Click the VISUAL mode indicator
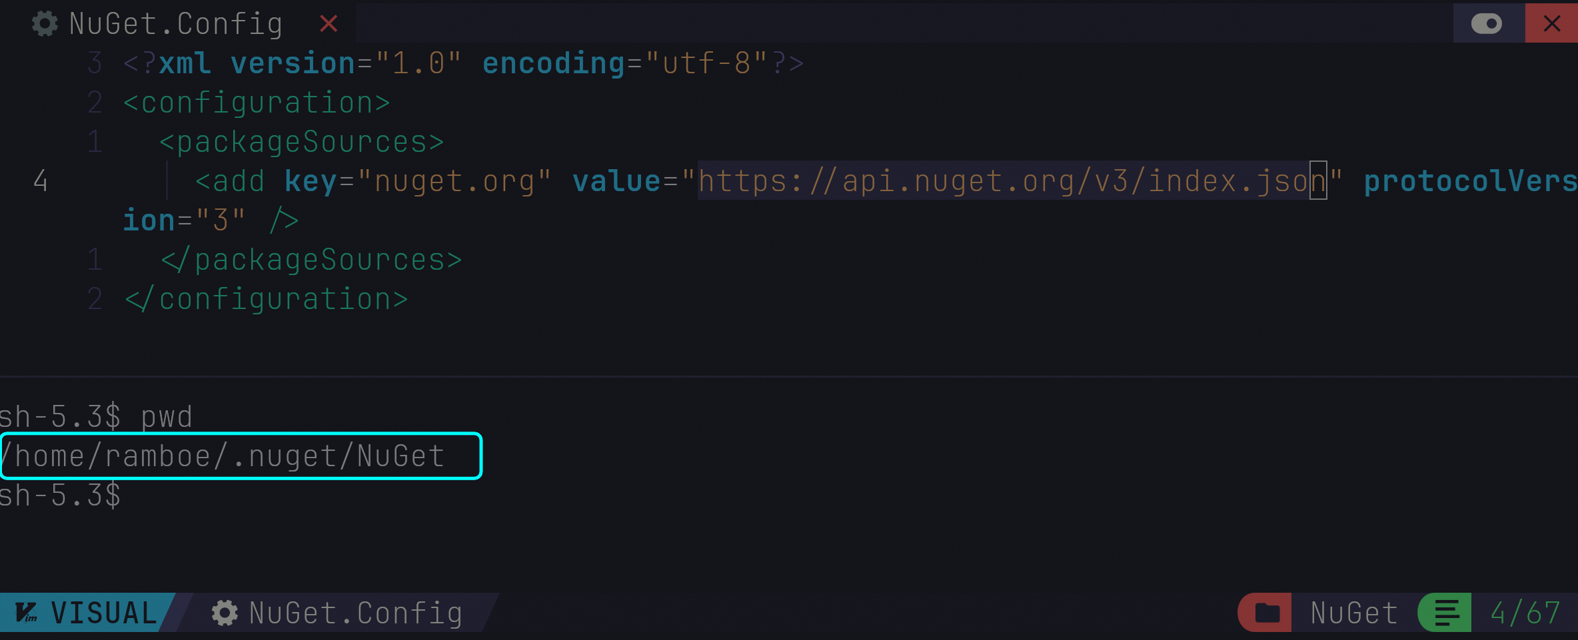Screen dimensions: 1578x640 104,613
